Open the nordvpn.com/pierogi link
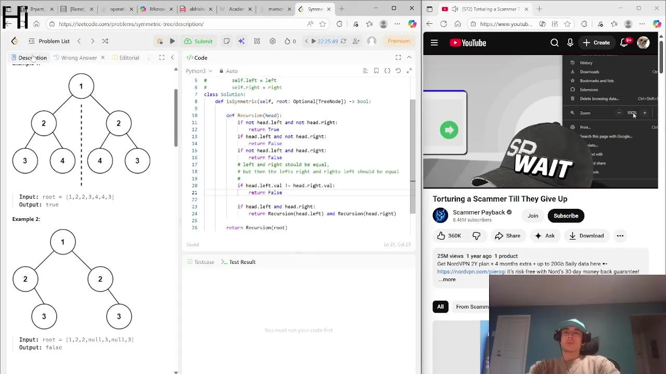Viewport: 666px width, 374px height. click(x=471, y=272)
